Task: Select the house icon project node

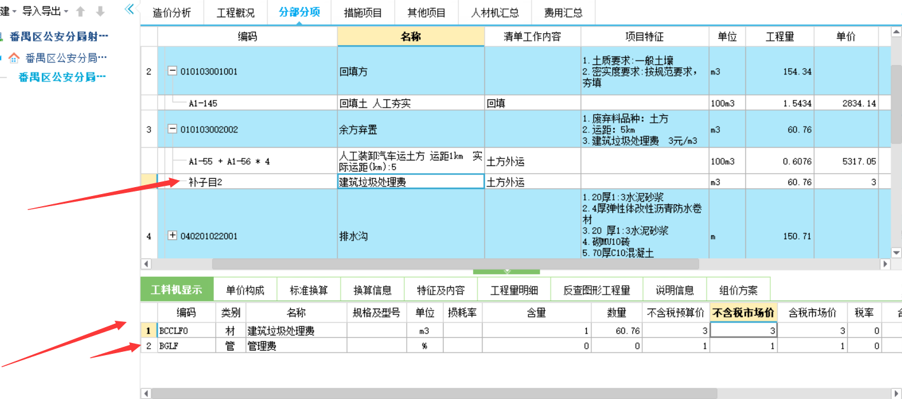Action: point(14,58)
